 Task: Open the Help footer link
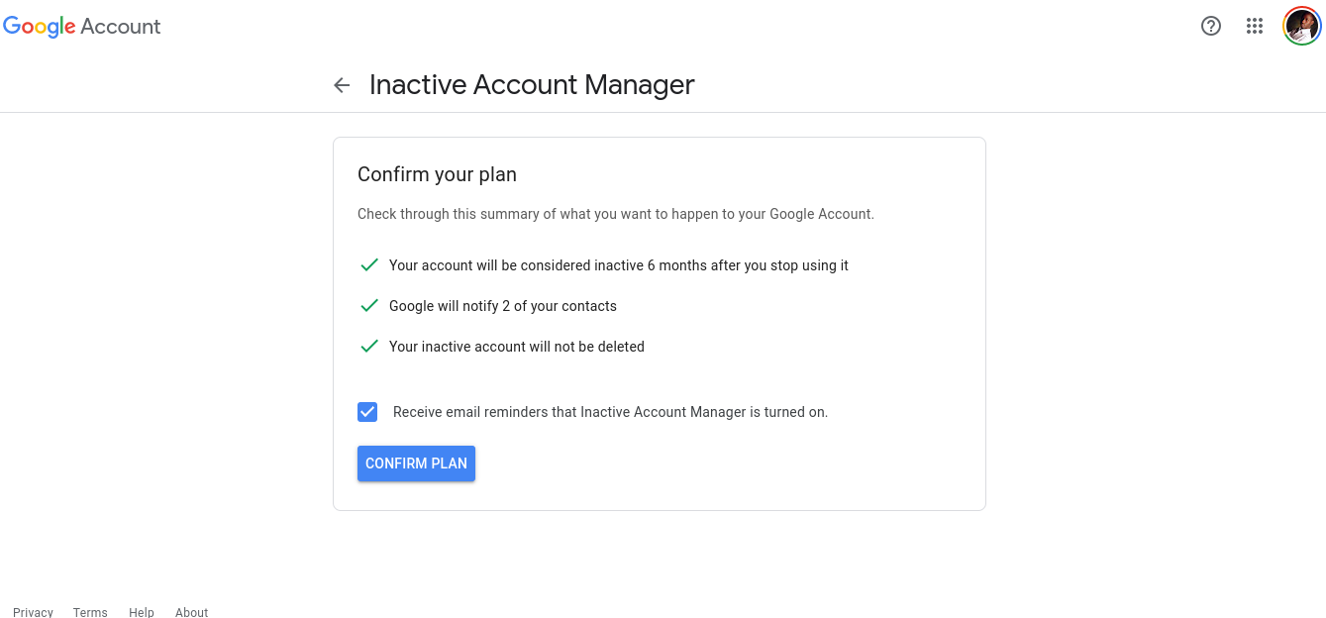(x=142, y=612)
